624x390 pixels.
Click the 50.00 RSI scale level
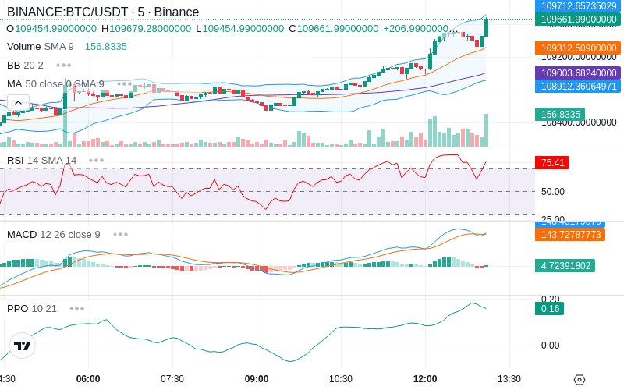coord(553,192)
